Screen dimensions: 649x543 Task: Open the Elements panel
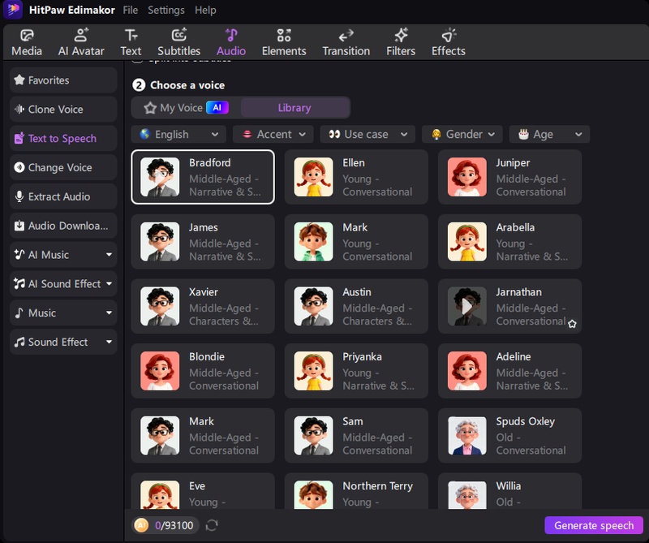tap(284, 42)
